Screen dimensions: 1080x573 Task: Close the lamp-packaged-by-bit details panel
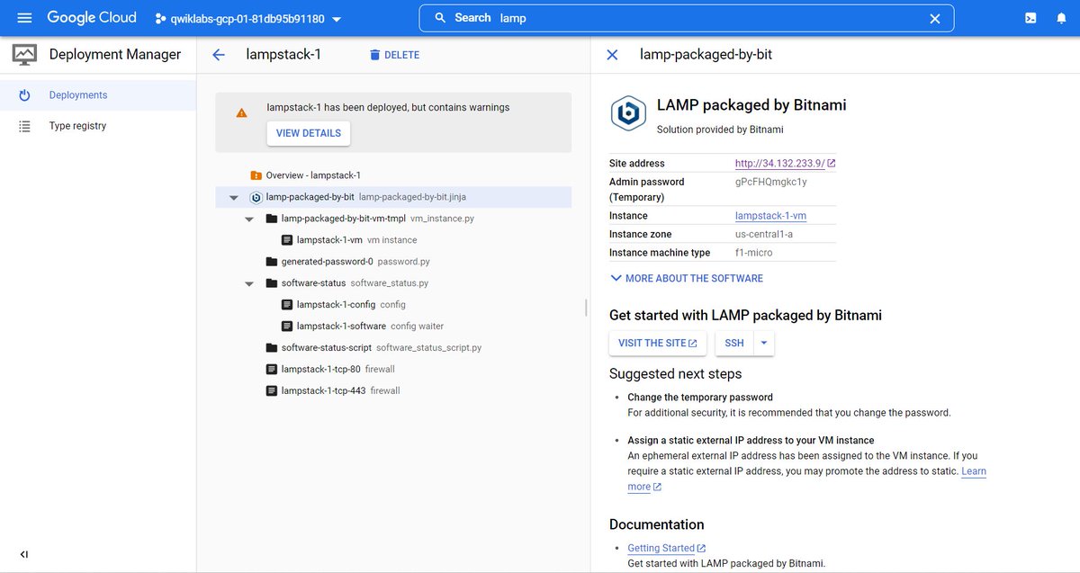coord(612,55)
